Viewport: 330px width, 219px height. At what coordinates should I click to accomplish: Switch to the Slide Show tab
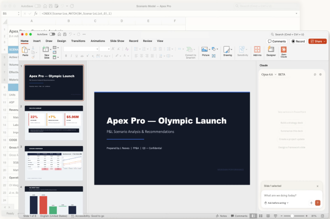pos(117,40)
